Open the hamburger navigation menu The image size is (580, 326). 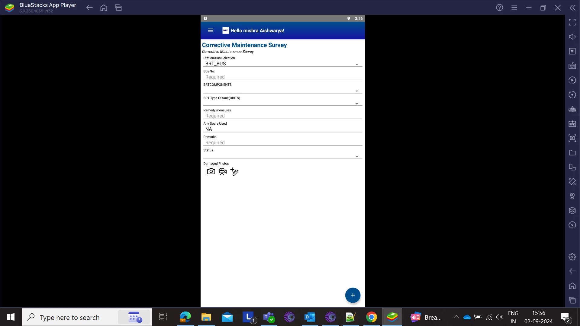click(x=210, y=30)
